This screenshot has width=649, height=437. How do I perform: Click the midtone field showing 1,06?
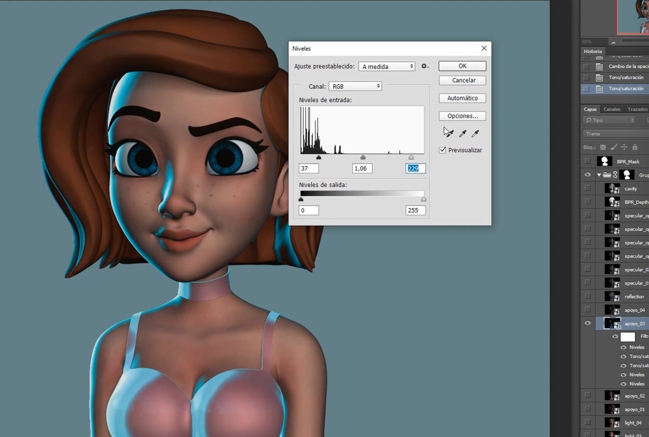[x=362, y=168]
